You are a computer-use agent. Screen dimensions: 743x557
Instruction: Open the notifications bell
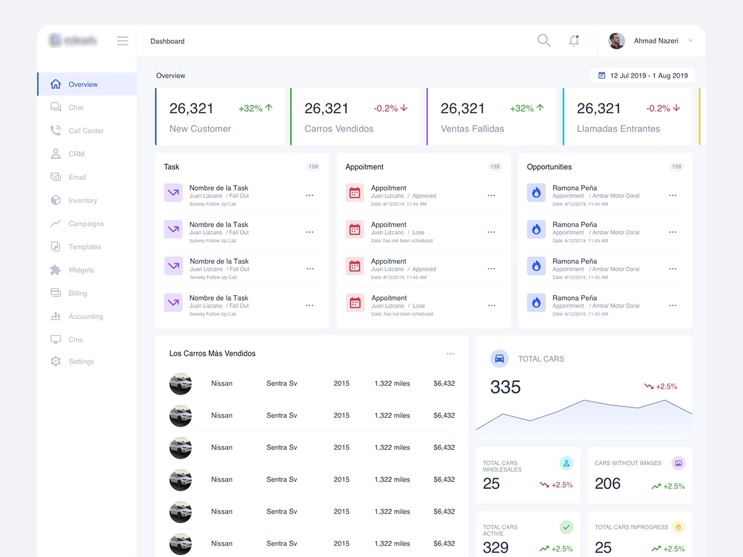coord(574,41)
